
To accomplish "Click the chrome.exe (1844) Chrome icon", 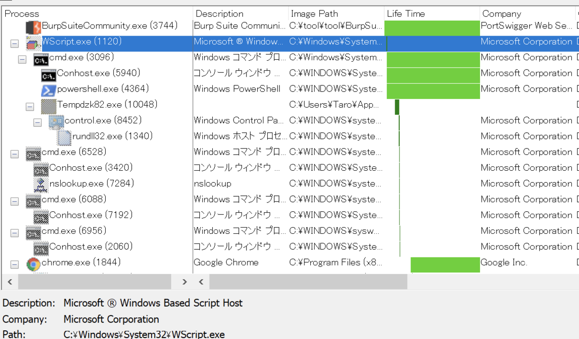I will (x=33, y=264).
